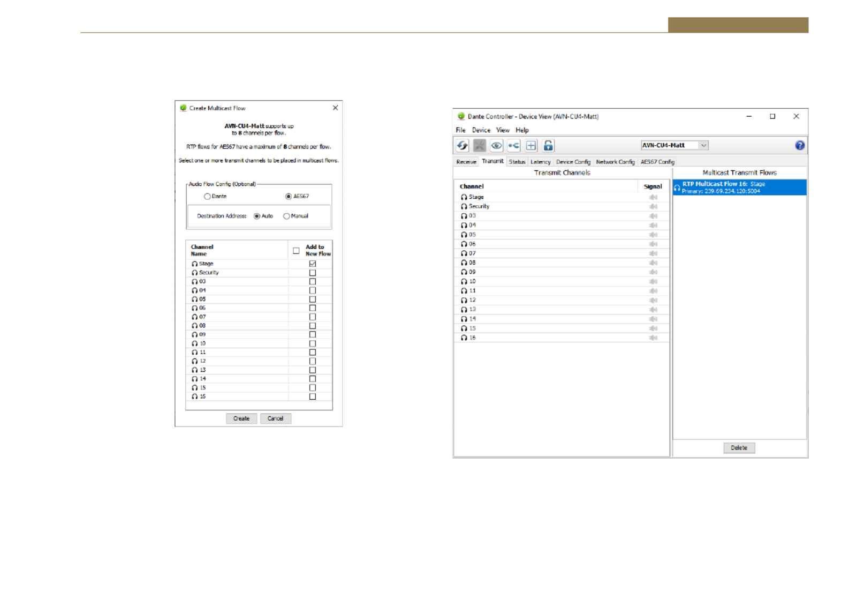Select the Dante audio flow radio button

[207, 197]
